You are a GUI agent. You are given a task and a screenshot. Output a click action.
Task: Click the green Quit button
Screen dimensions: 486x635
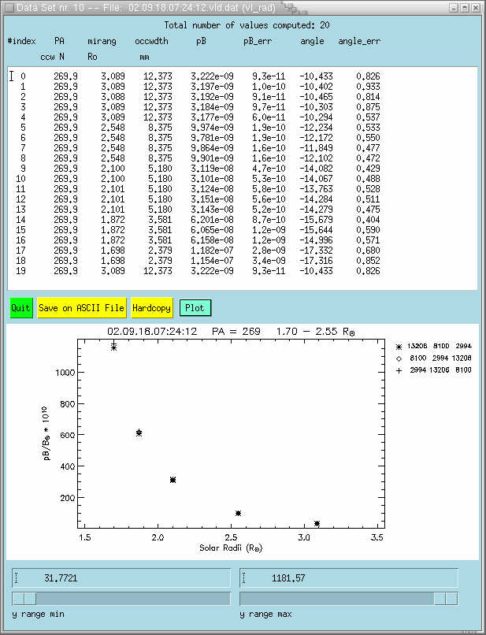(21, 308)
